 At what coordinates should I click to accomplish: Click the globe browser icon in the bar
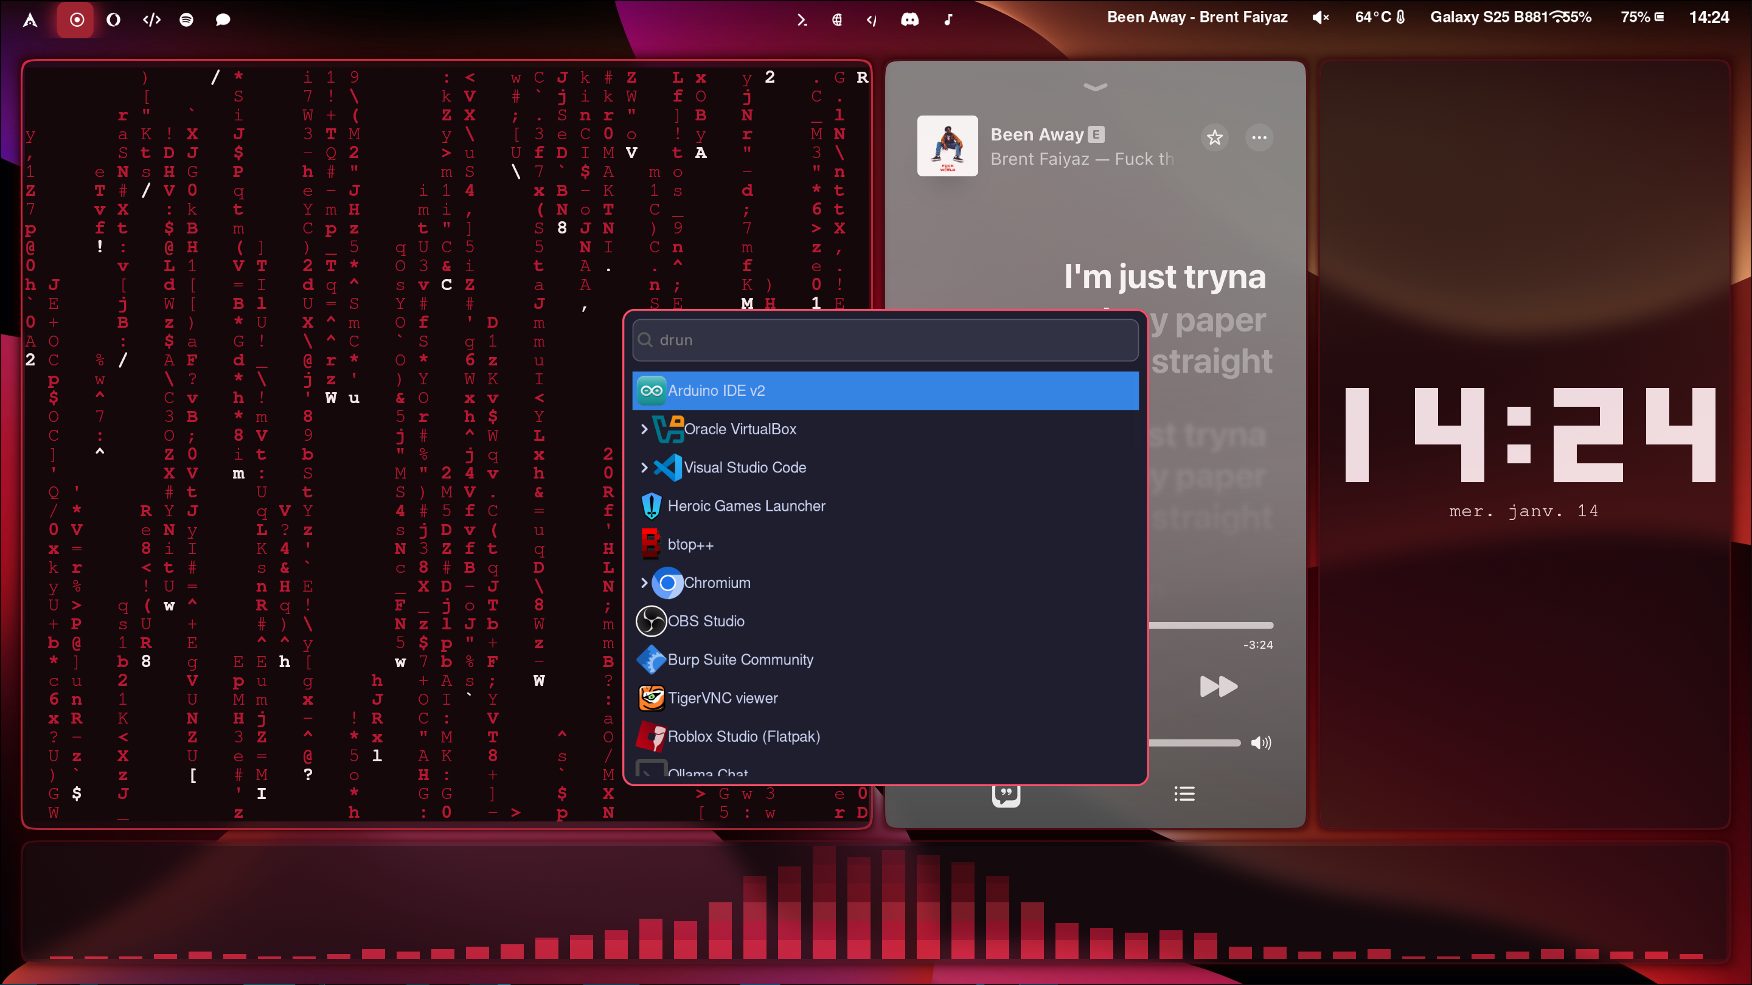837,19
